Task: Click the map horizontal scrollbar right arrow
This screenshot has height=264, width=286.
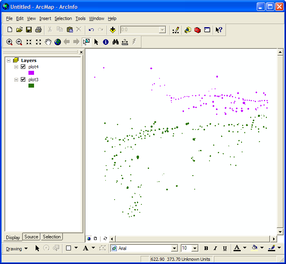Action: (274, 239)
